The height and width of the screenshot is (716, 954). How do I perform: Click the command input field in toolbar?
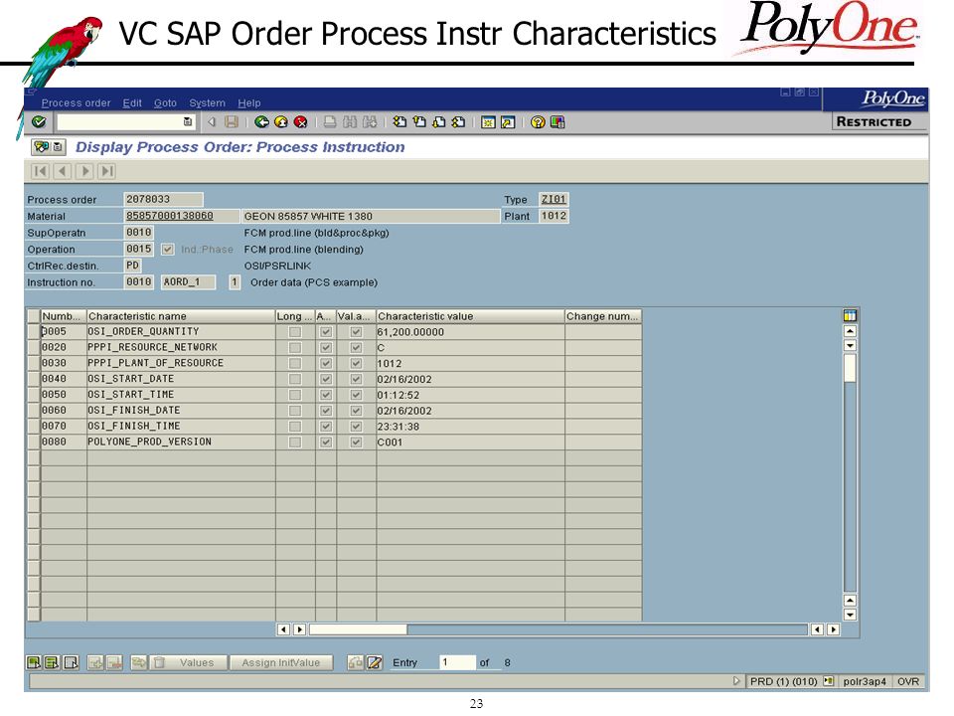(x=125, y=122)
